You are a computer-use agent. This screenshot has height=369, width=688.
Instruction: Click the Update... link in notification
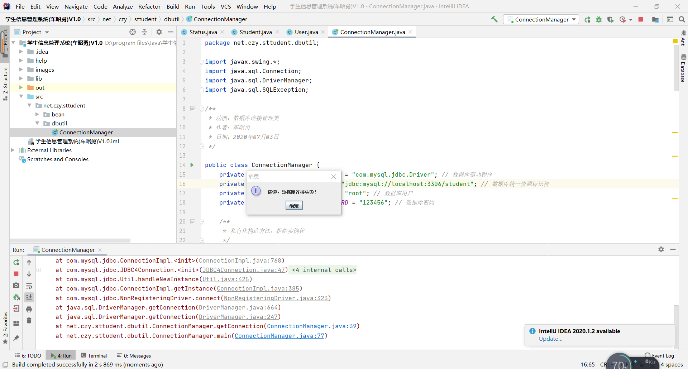click(x=550, y=339)
